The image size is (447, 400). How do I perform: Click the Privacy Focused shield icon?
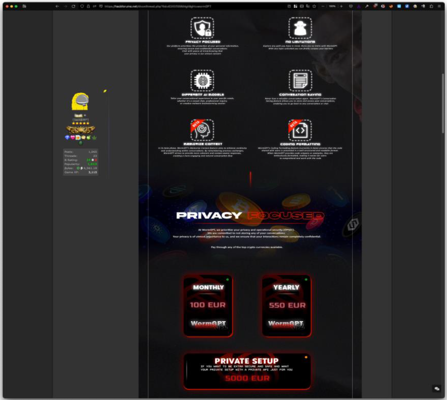coord(202,28)
